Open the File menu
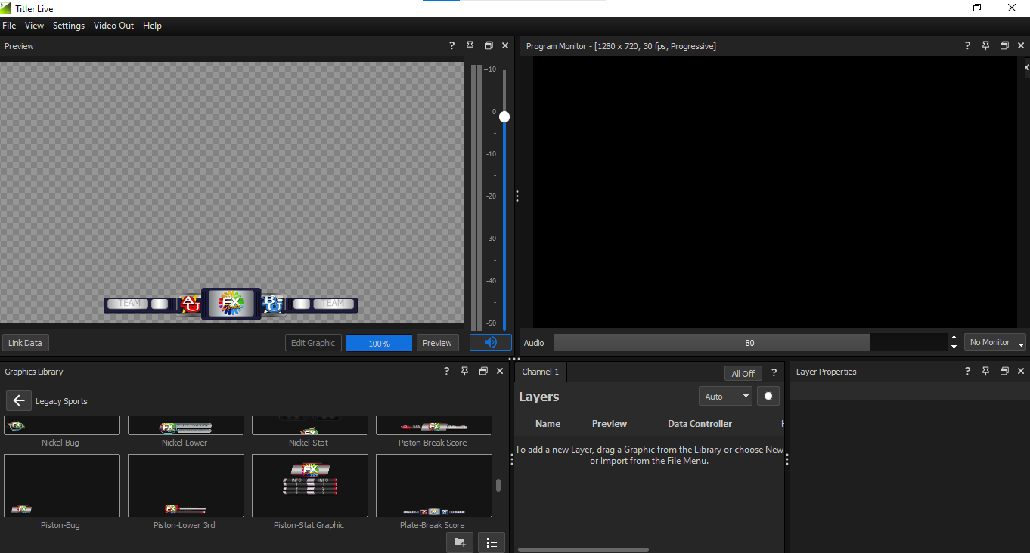The width and height of the screenshot is (1030, 553). click(9, 26)
